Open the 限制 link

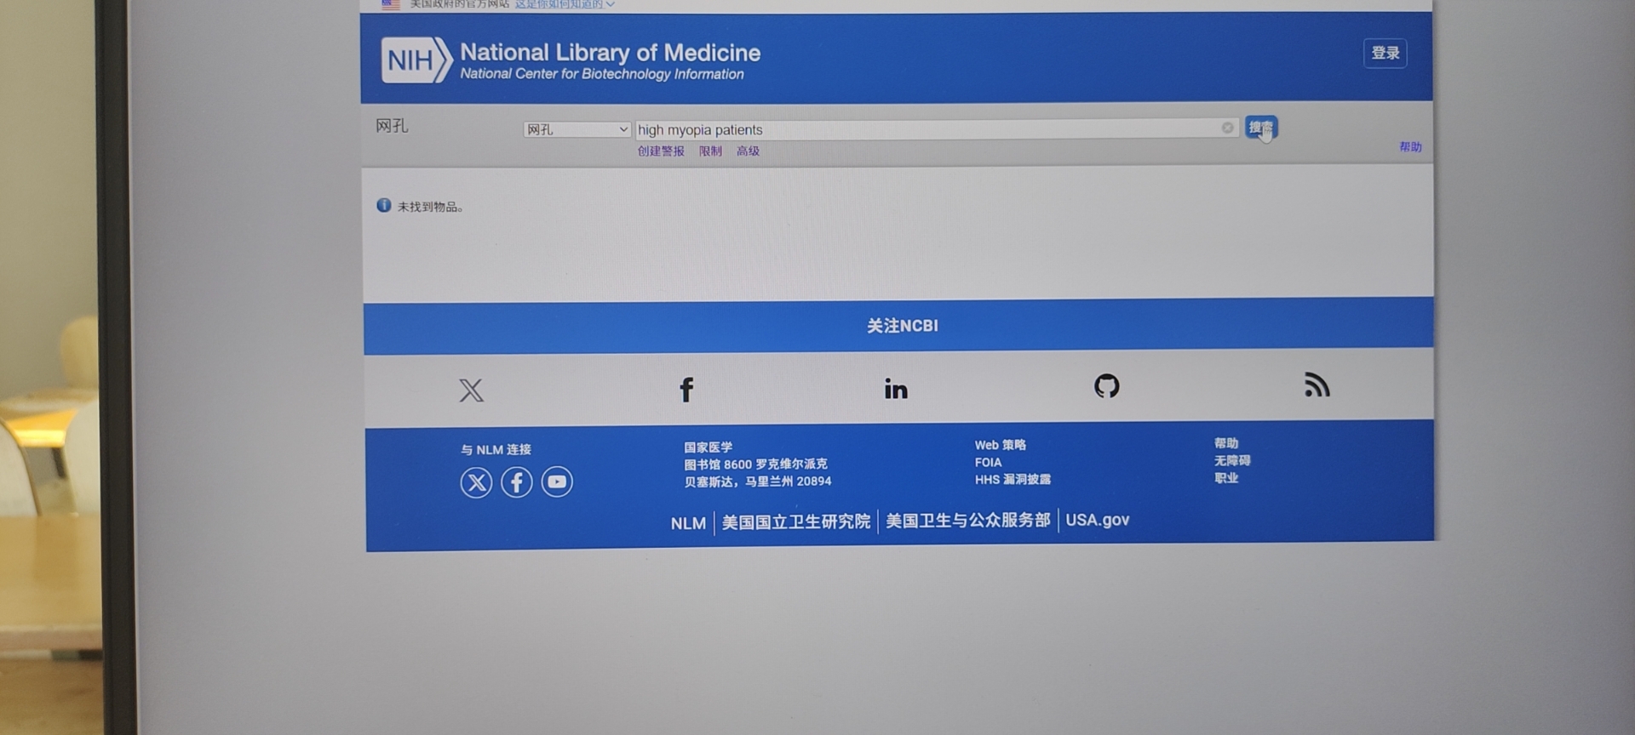[710, 151]
